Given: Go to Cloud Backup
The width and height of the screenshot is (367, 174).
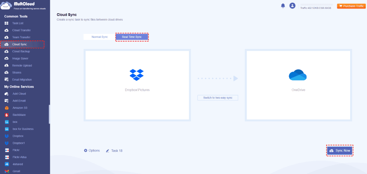Looking at the screenshot, I should pyautogui.click(x=21, y=52).
